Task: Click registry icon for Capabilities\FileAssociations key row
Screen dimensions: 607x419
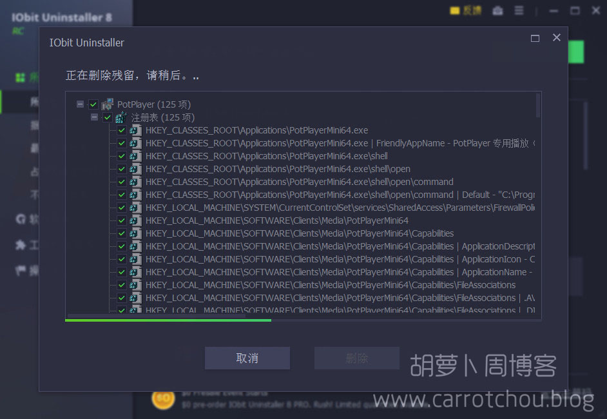Action: (135, 285)
